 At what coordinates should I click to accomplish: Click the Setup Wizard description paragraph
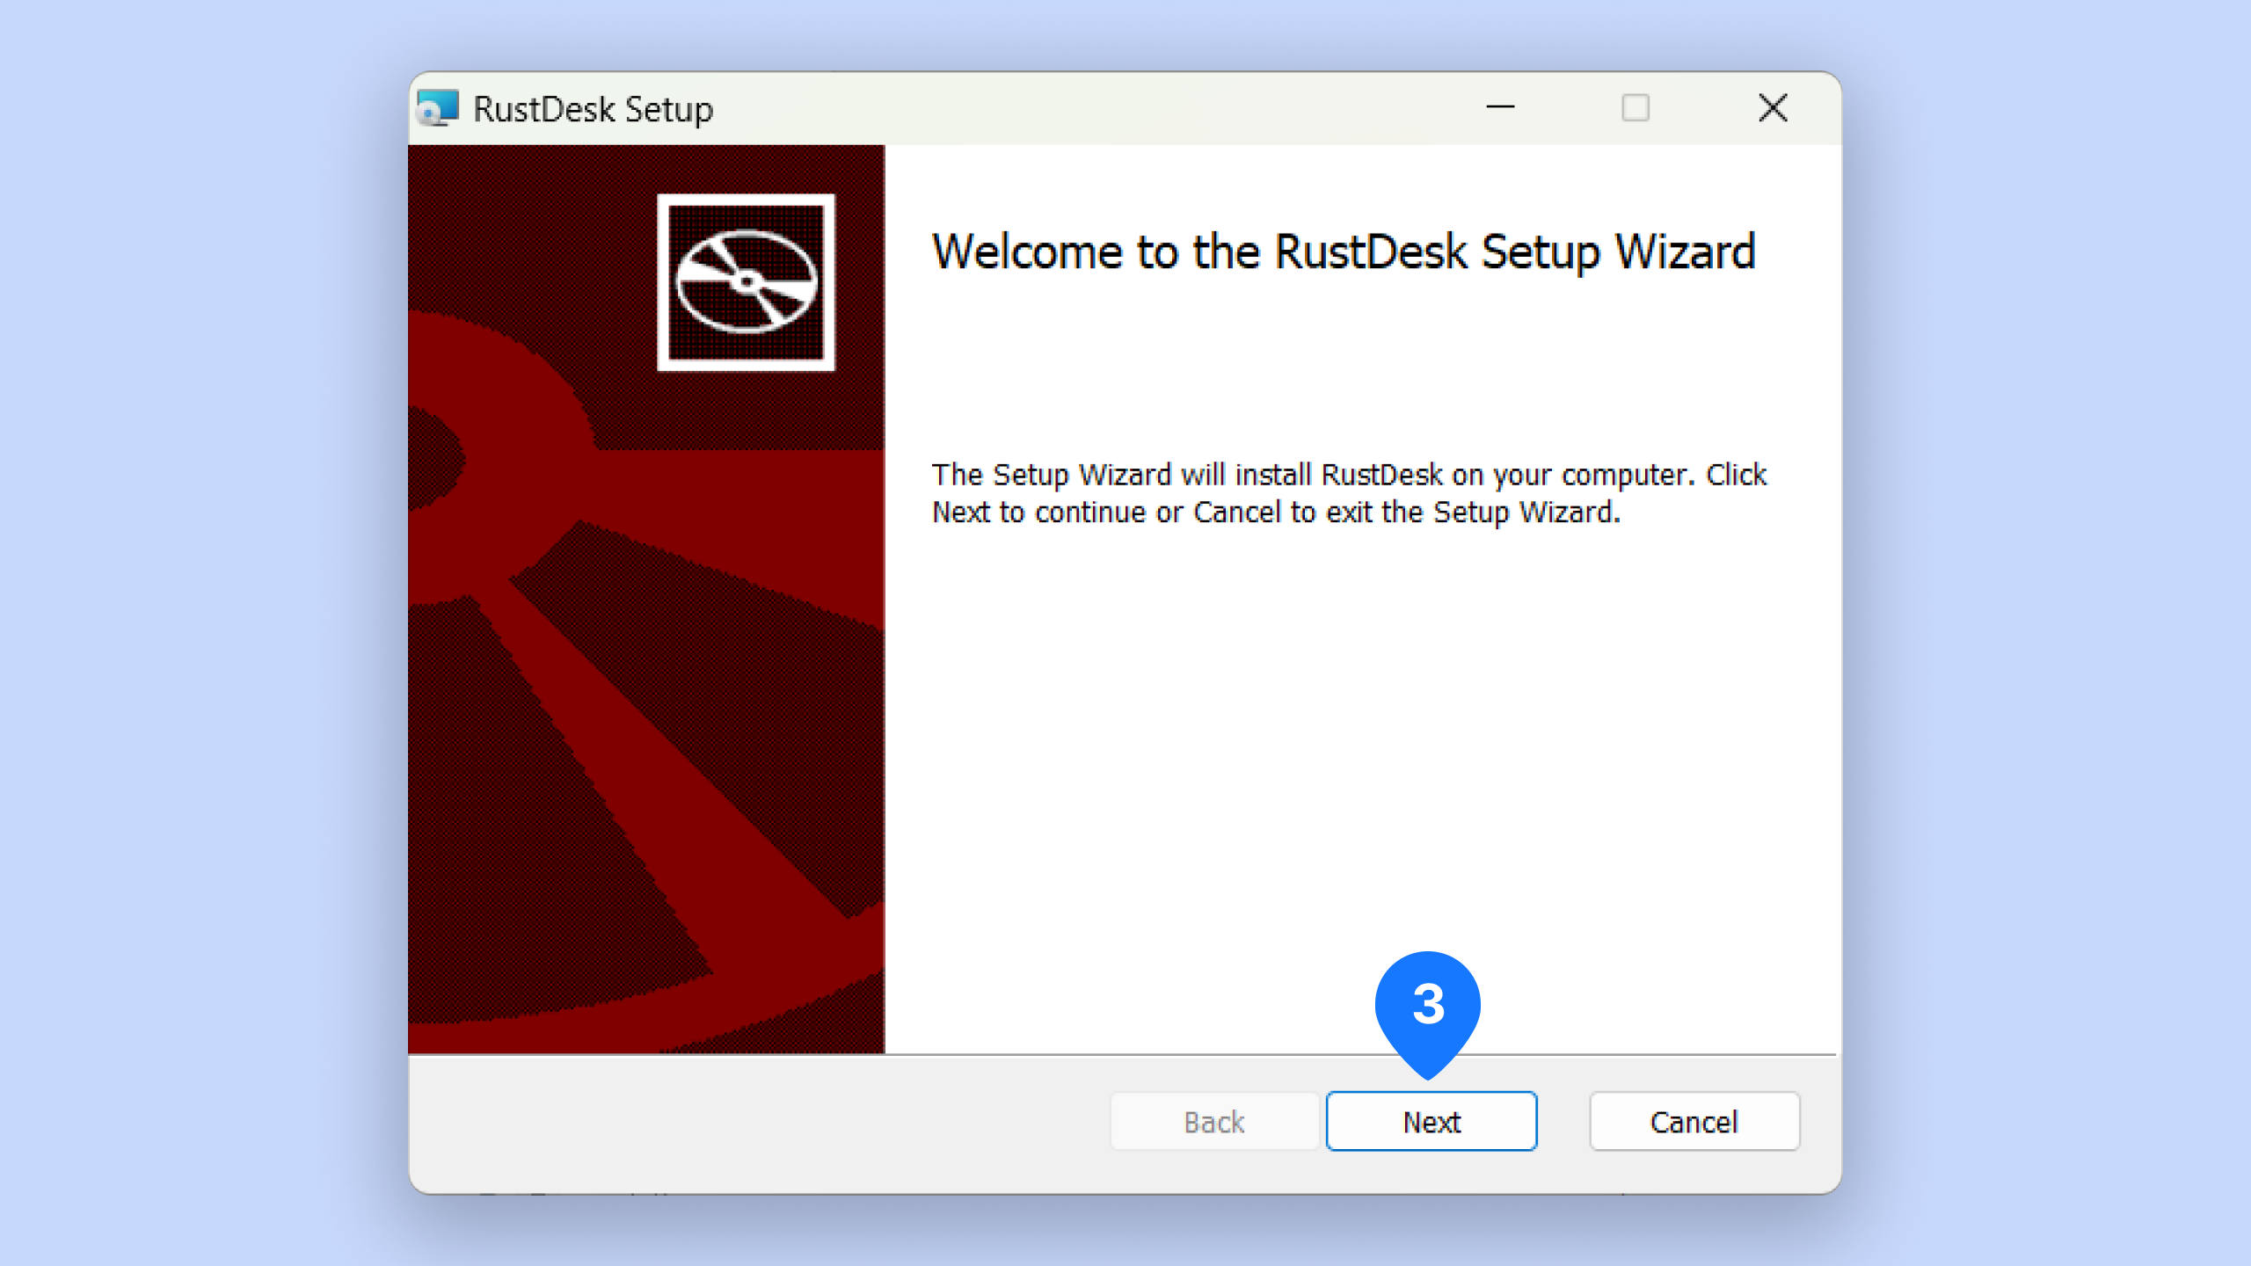(1349, 493)
